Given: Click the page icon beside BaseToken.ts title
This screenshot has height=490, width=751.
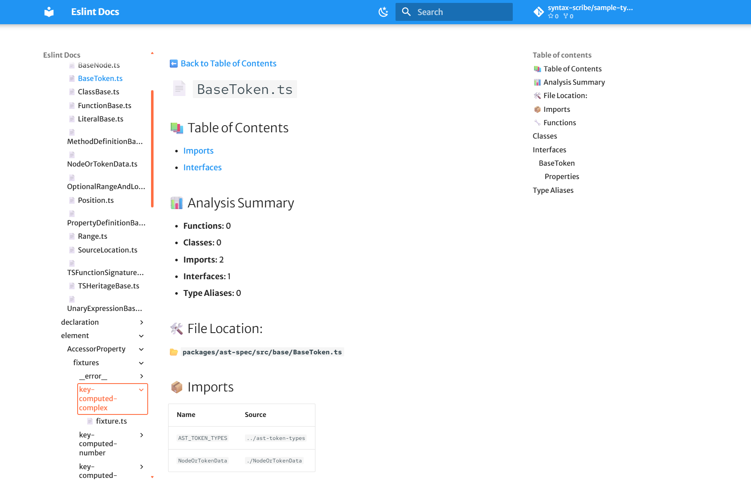Looking at the screenshot, I should click(x=179, y=88).
